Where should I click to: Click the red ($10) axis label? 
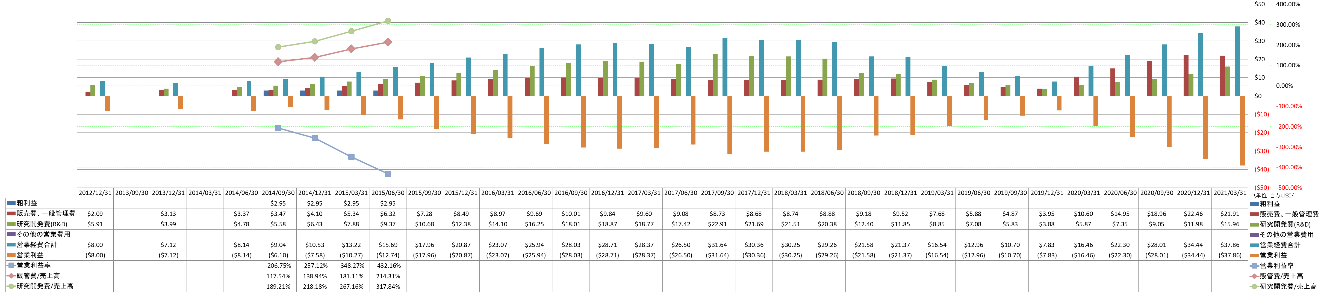click(1261, 114)
